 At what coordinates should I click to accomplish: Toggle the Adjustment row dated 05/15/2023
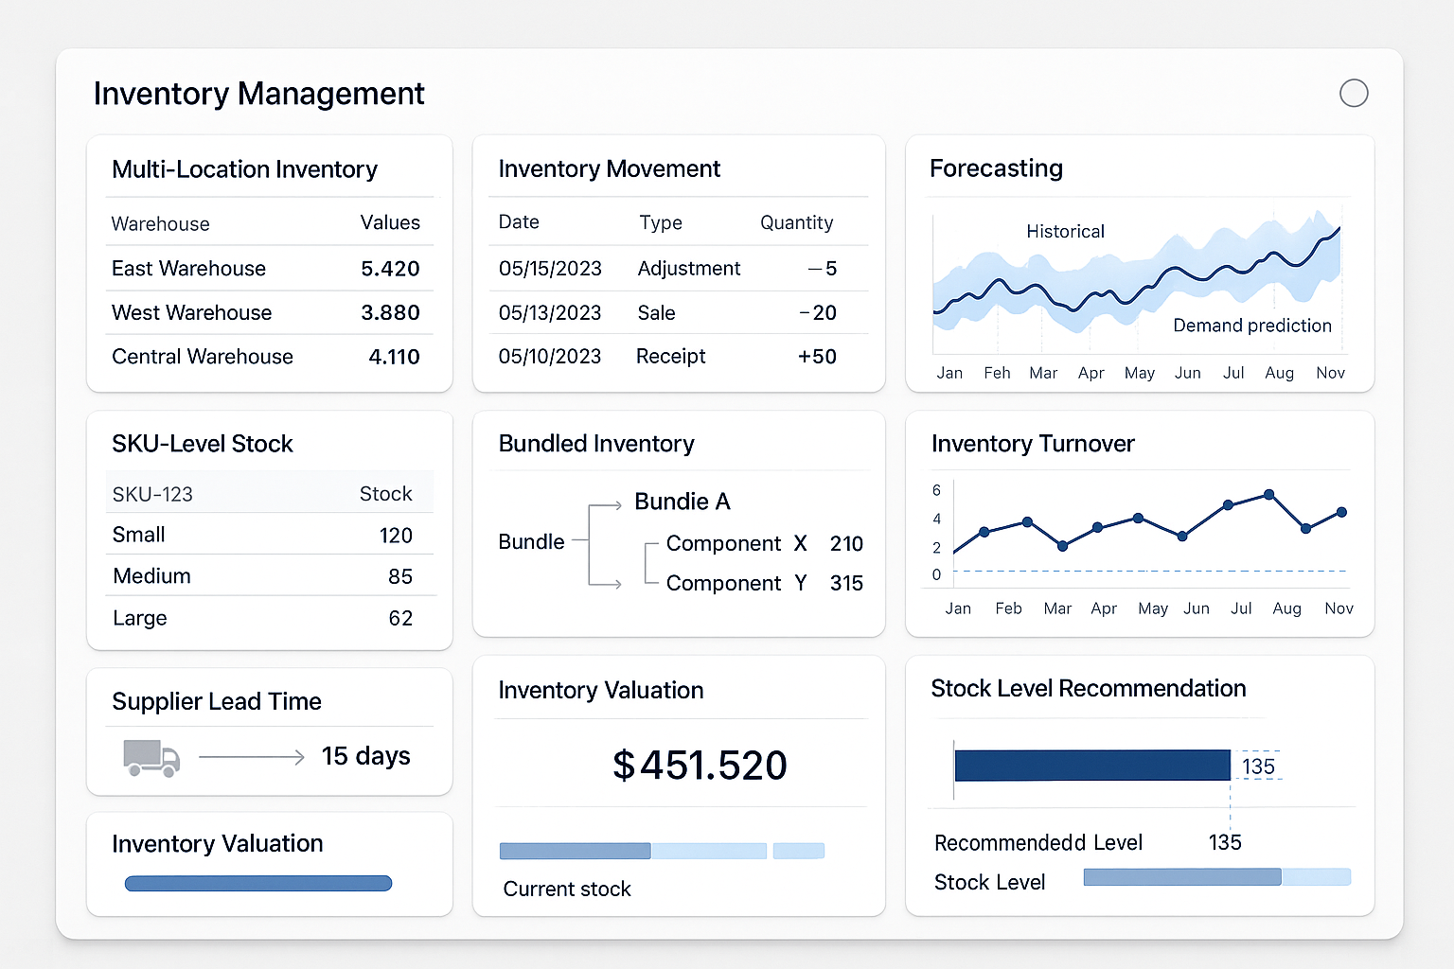[x=679, y=269]
